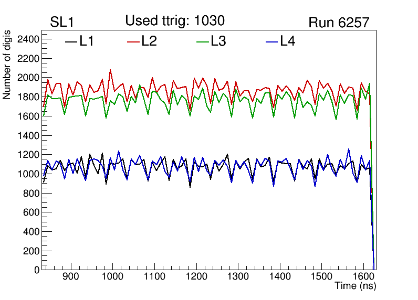
Task: Click the black L1 legend line swatch
Action: coord(71,42)
